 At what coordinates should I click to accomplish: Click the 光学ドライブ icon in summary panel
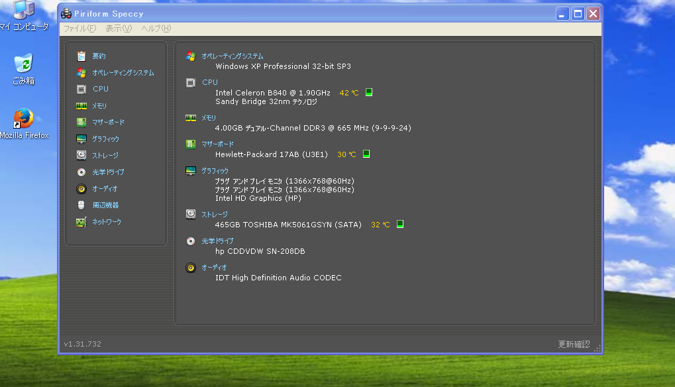point(191,241)
